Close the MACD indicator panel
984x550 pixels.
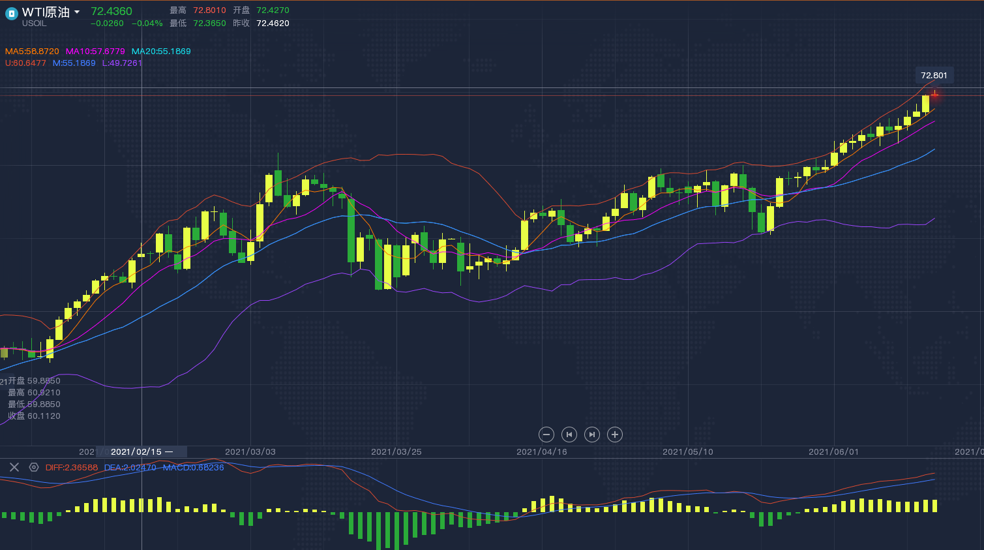(x=14, y=467)
